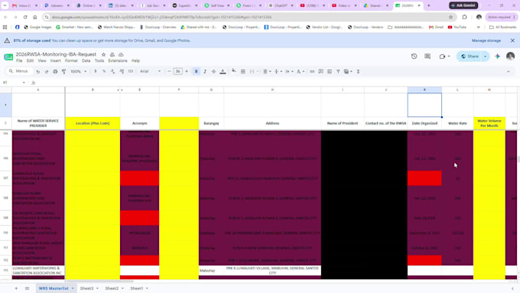Print the spreadsheet using printer icon
520x293 pixels.
coord(55,71)
